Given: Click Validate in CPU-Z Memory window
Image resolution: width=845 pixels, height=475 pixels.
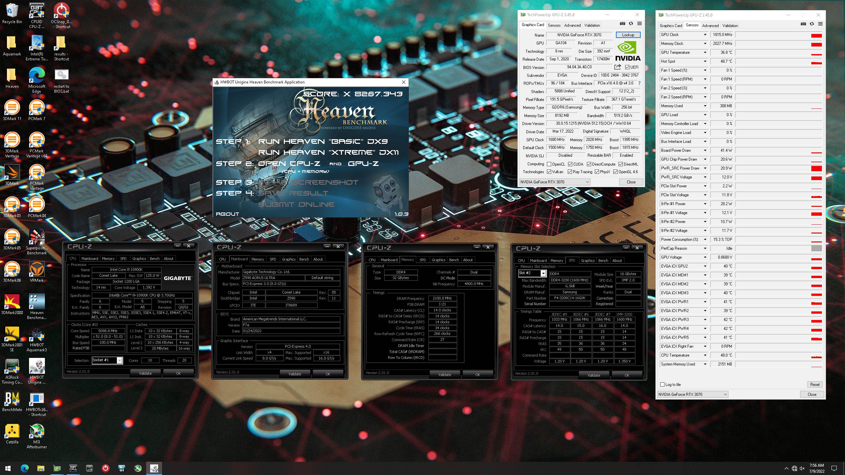Looking at the screenshot, I should [x=444, y=374].
